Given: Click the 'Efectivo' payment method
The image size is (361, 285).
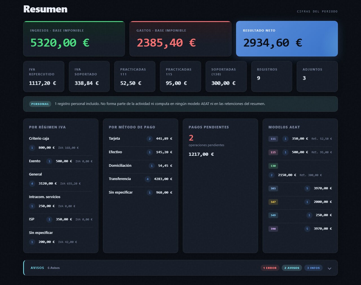Looking at the screenshot, I should click(x=115, y=152).
